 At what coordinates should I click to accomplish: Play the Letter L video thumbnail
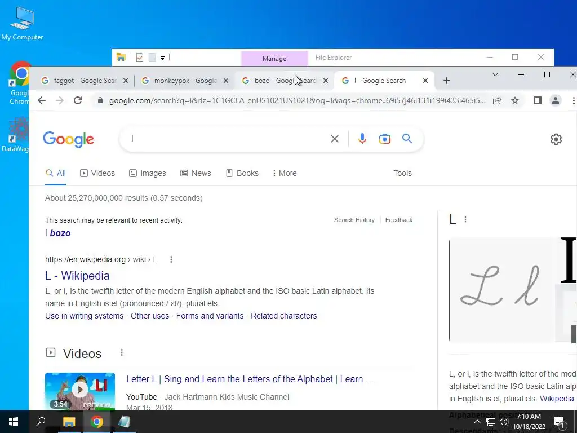tap(80, 391)
